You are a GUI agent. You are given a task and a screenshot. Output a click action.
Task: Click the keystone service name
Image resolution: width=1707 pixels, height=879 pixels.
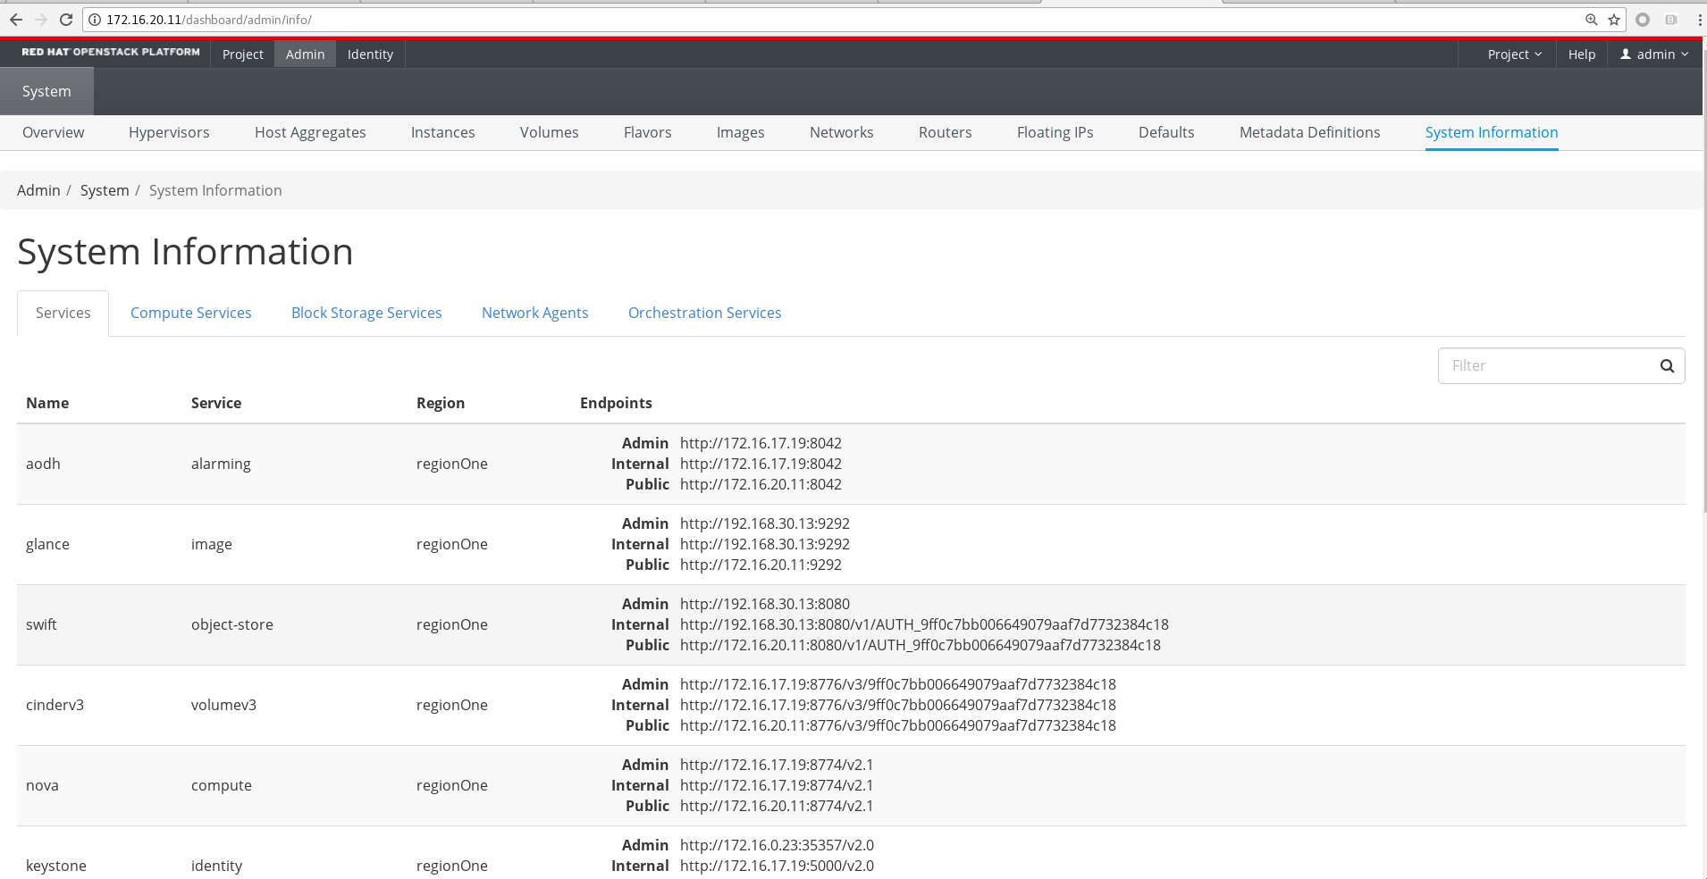[56, 866]
